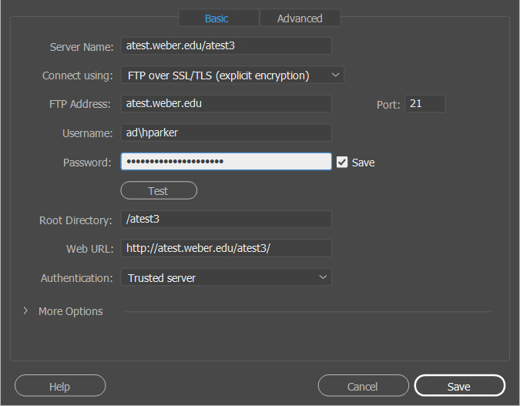Open the Authentication dropdown showing Trusted server
Viewport: 520px width, 406px height.
pos(226,277)
